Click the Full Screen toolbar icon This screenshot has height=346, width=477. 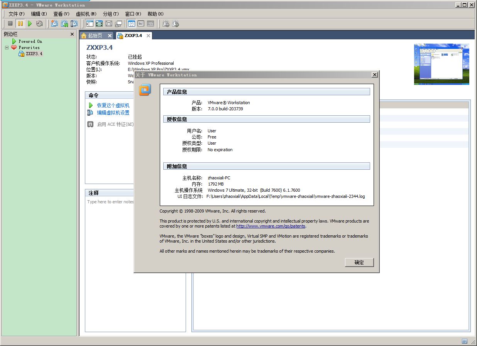(x=109, y=24)
